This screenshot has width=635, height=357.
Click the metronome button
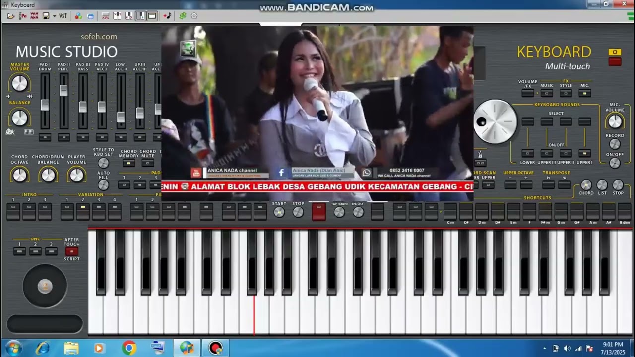tap(480, 163)
